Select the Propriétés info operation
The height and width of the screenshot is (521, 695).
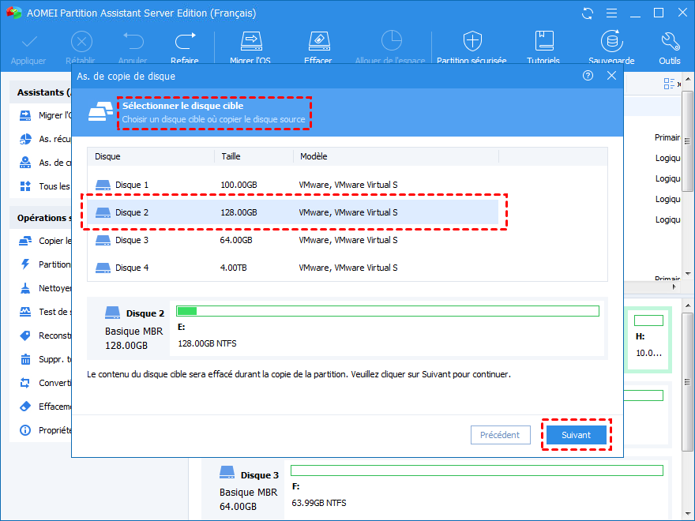click(44, 430)
